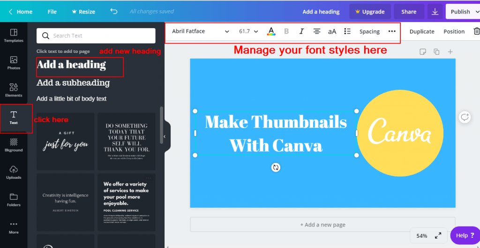Select the 'Creativity is intelligence' template
Image resolution: width=480 pixels, height=248 pixels.
[x=66, y=203]
